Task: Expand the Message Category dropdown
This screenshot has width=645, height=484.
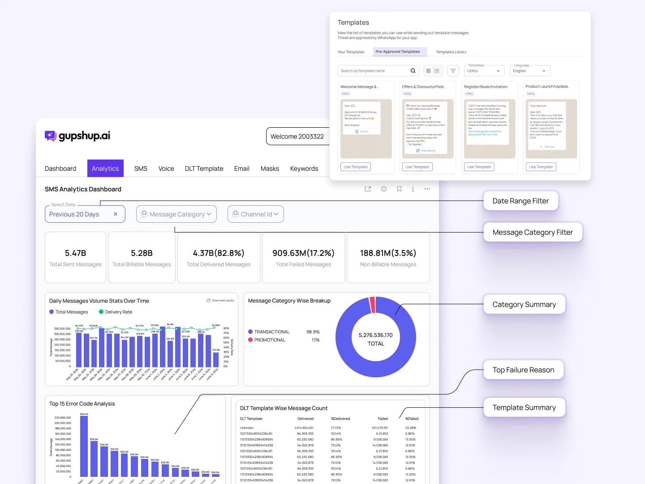Action: point(176,214)
